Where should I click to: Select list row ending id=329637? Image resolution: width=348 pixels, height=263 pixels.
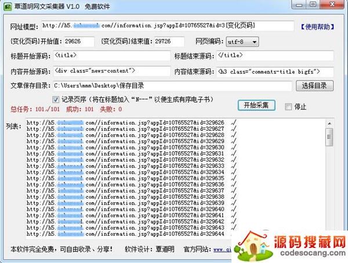pyautogui.click(x=132, y=191)
